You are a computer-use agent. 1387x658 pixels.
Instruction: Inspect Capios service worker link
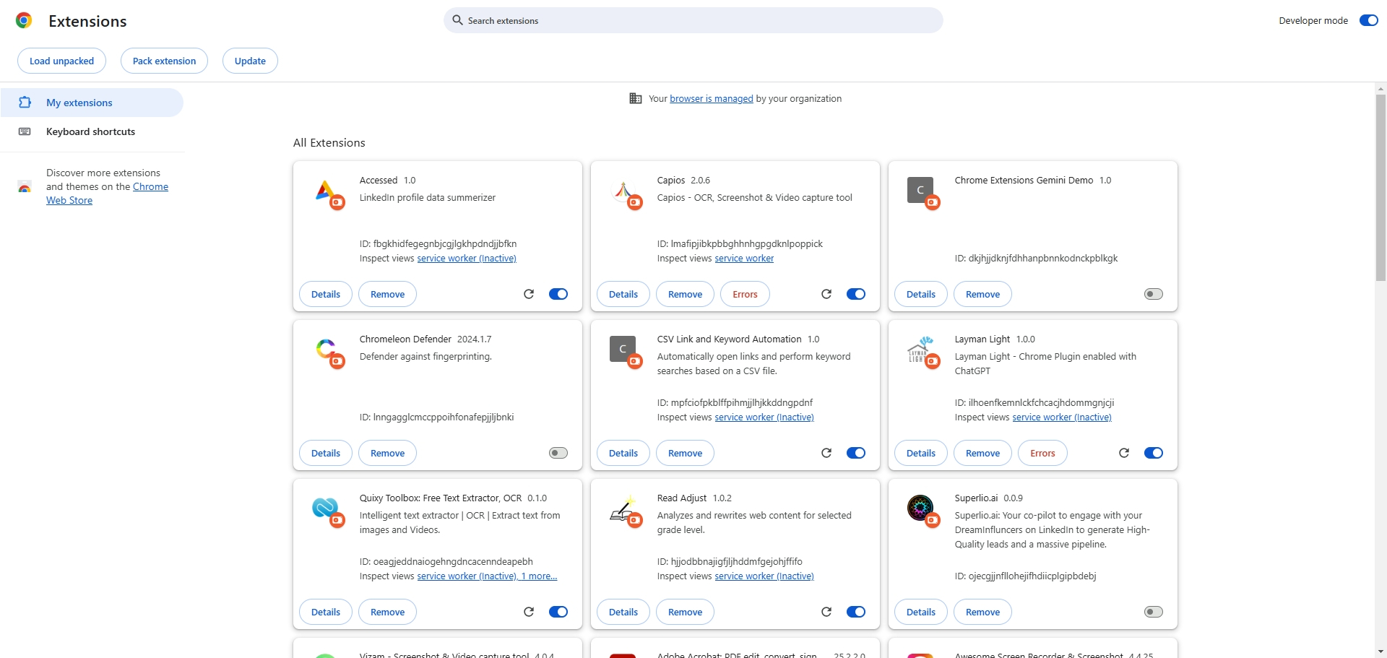pyautogui.click(x=744, y=259)
